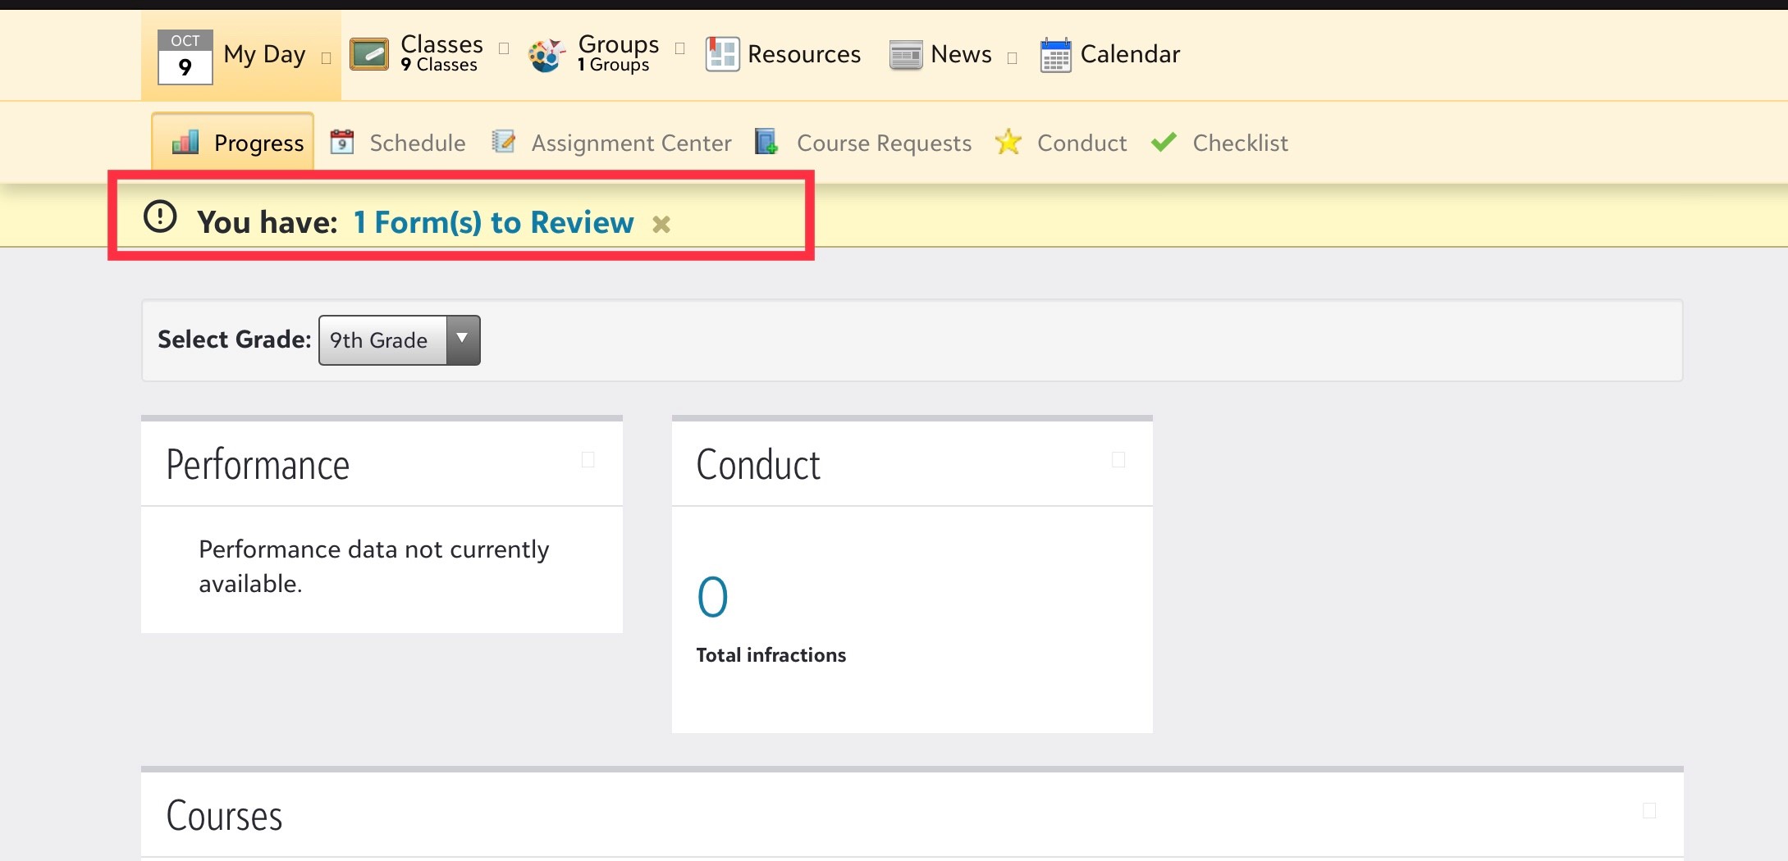Switch to the Schedule tab
Screen dimensions: 1788x861
tap(417, 143)
